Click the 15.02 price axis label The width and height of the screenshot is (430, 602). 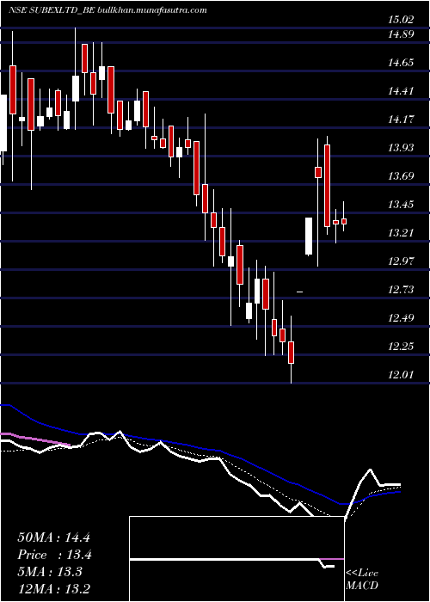click(x=402, y=20)
